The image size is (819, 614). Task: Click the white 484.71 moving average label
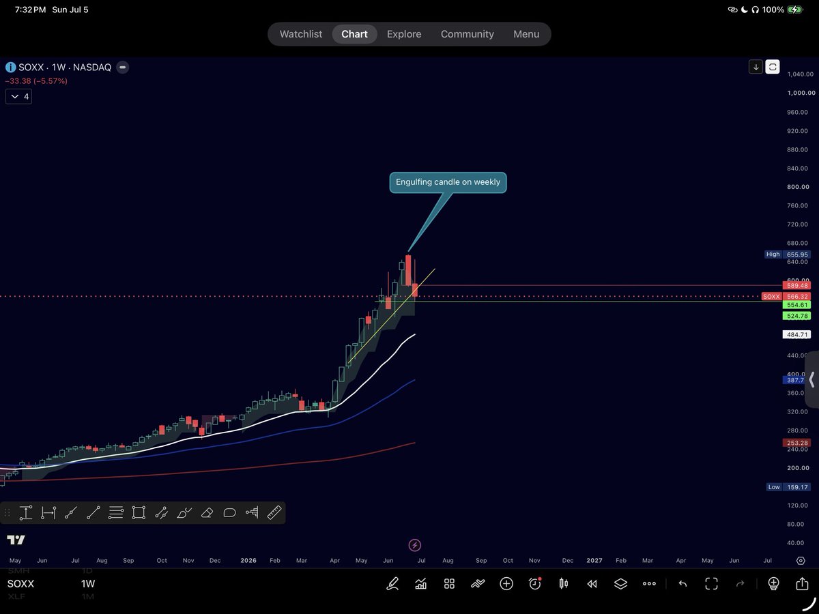[x=797, y=334]
